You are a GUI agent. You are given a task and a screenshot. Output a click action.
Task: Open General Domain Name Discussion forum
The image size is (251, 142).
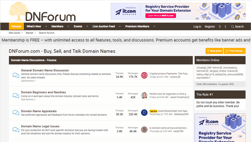click(45, 70)
